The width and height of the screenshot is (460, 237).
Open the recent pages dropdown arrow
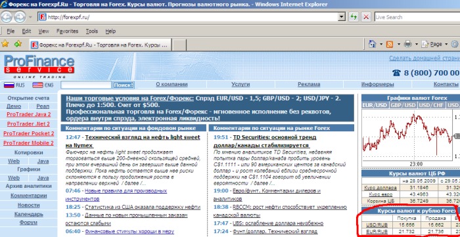point(30,17)
